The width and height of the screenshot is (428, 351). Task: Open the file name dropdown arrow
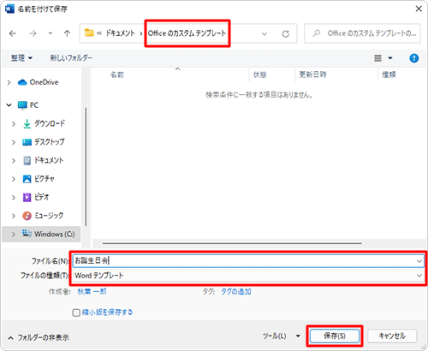point(419,261)
